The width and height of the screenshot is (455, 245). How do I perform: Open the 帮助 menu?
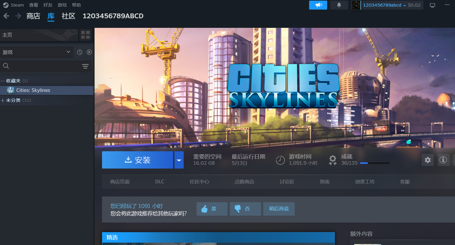(76, 5)
